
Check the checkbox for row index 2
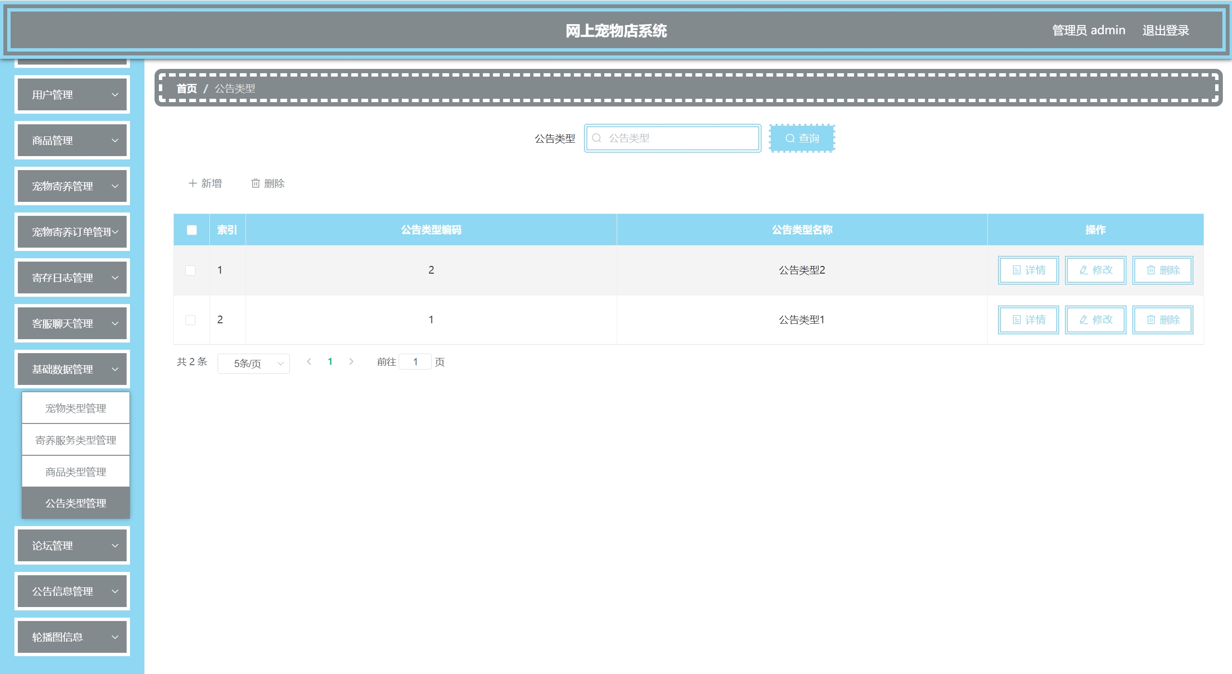(x=191, y=320)
